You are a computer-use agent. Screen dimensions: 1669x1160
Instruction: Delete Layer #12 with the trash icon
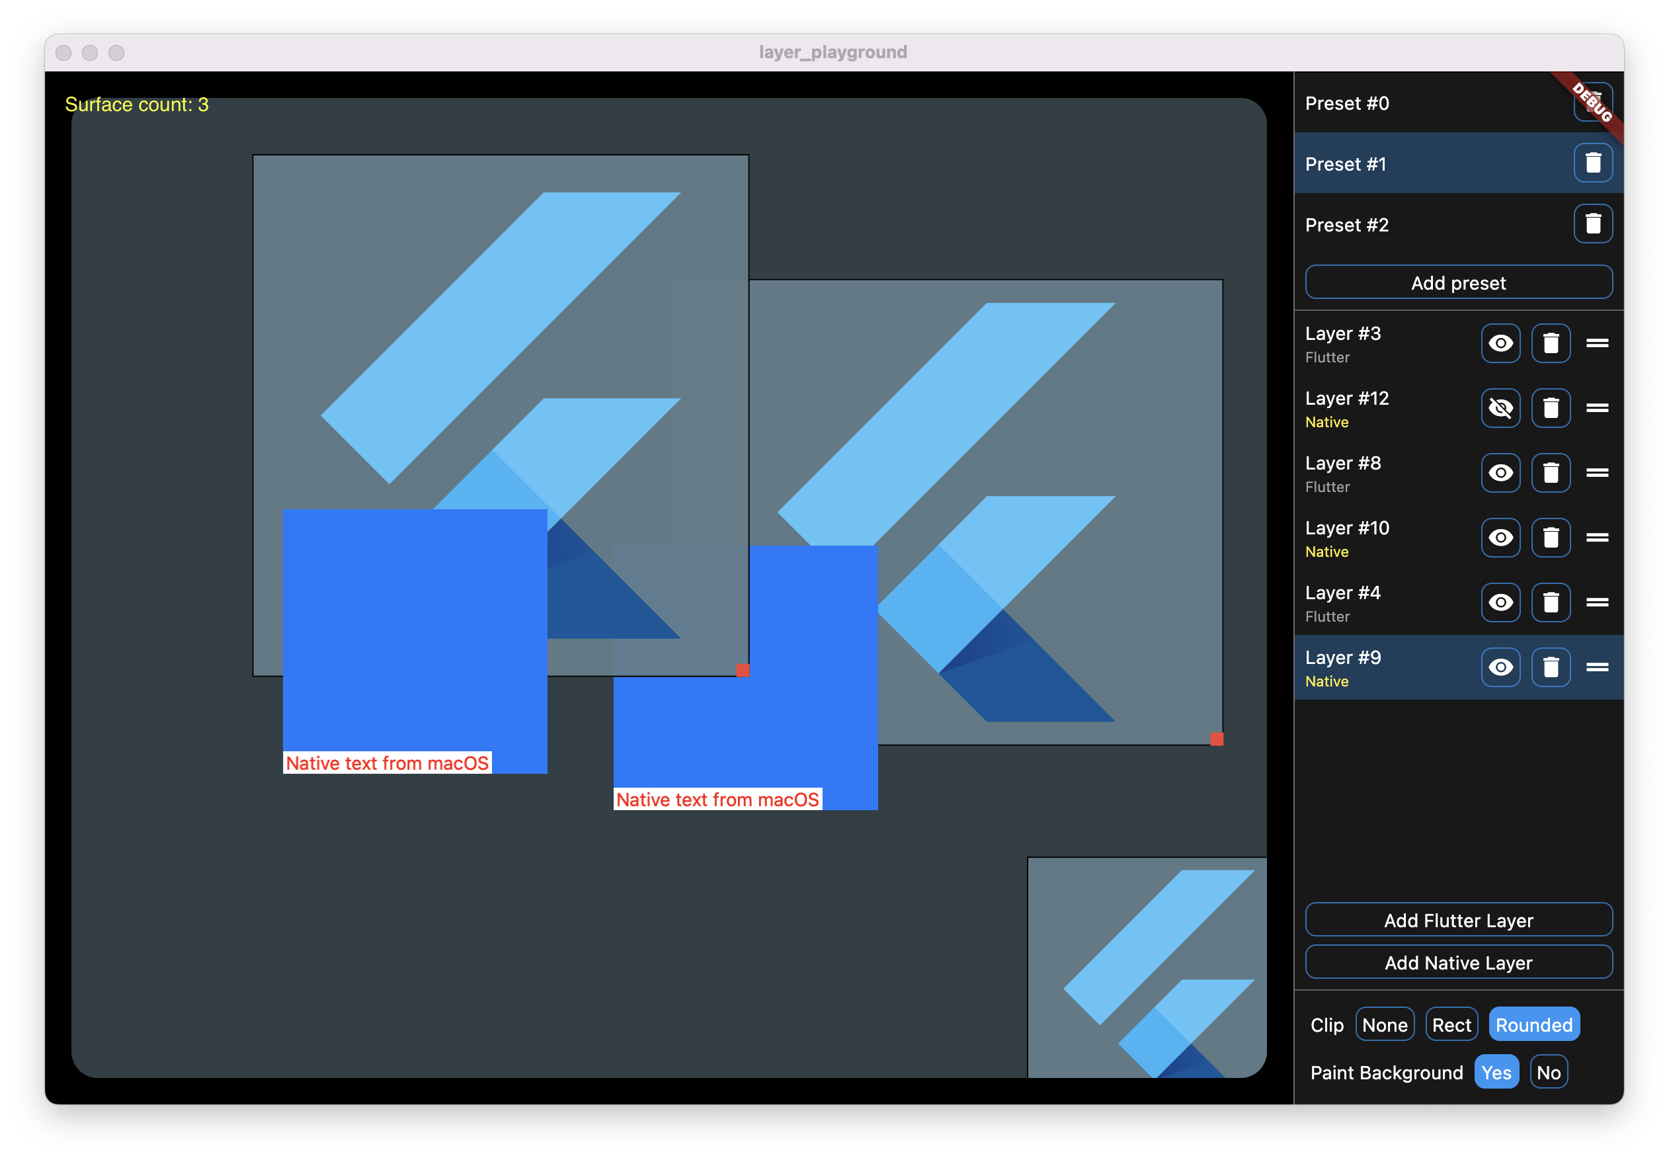[x=1551, y=408]
